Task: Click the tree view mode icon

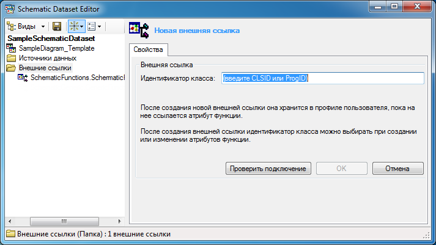Action: pyautogui.click(x=73, y=27)
